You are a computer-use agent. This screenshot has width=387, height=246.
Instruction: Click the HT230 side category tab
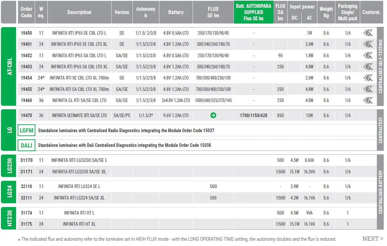(x=9, y=218)
